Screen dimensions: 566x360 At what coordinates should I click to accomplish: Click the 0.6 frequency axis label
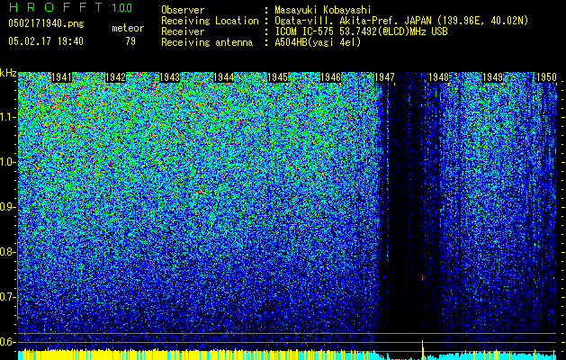(7, 342)
